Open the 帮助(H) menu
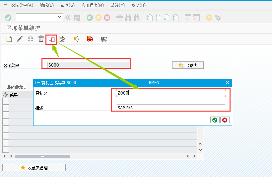Image resolution: width=272 pixels, height=177 pixels. [138, 5]
